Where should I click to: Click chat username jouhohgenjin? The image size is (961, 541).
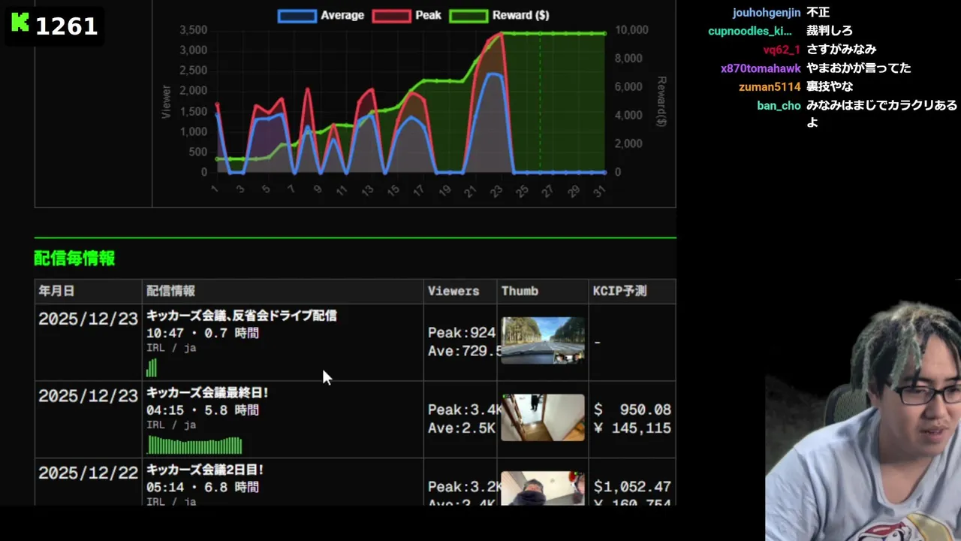(765, 13)
